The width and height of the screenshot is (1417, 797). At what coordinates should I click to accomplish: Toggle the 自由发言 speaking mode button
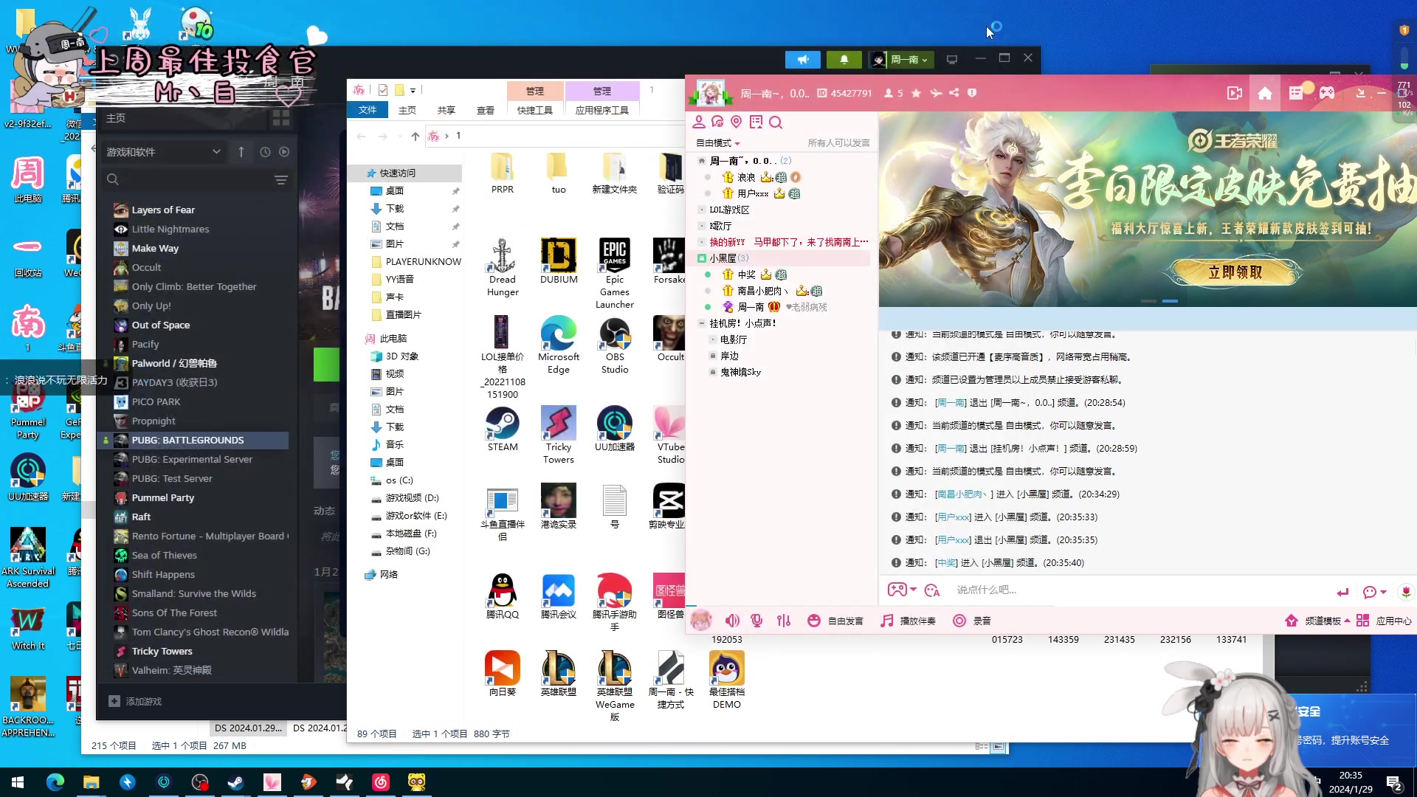(x=835, y=621)
